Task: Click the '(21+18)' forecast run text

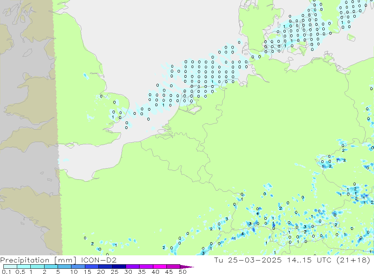Action: pyautogui.click(x=353, y=260)
